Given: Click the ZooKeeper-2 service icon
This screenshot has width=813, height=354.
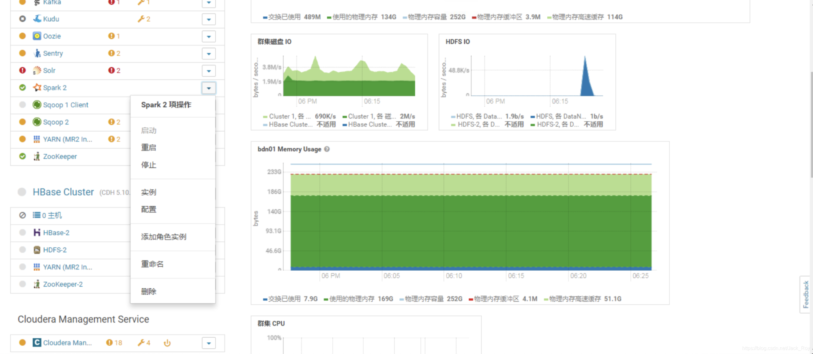Looking at the screenshot, I should [37, 284].
